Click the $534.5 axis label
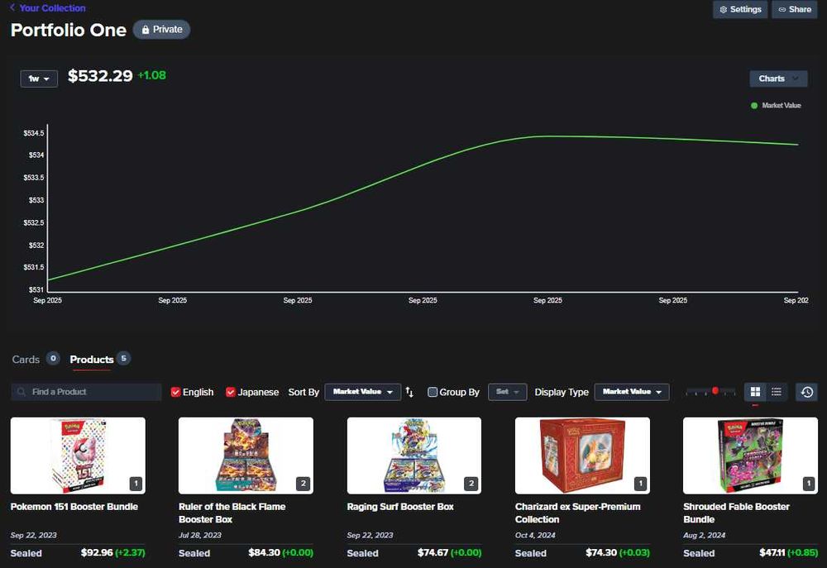Screen dimensions: 827x568 34,133
